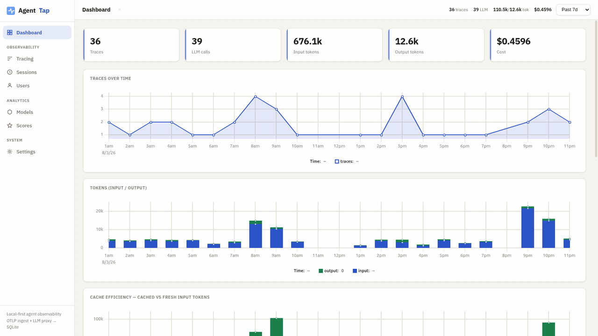Click the 10pm bar in Tokens chart
Screen dimensions: 598x336
point(549,233)
